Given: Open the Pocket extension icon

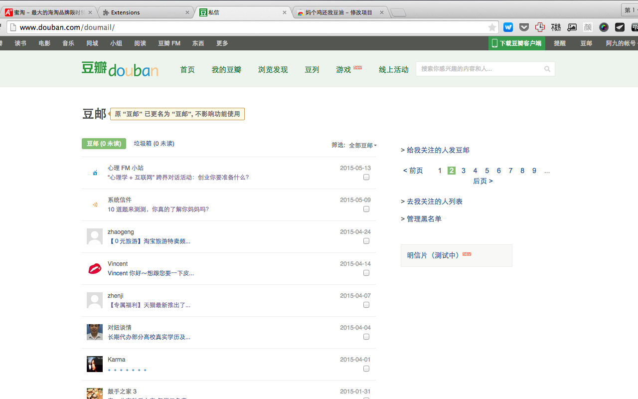Looking at the screenshot, I should tap(524, 27).
